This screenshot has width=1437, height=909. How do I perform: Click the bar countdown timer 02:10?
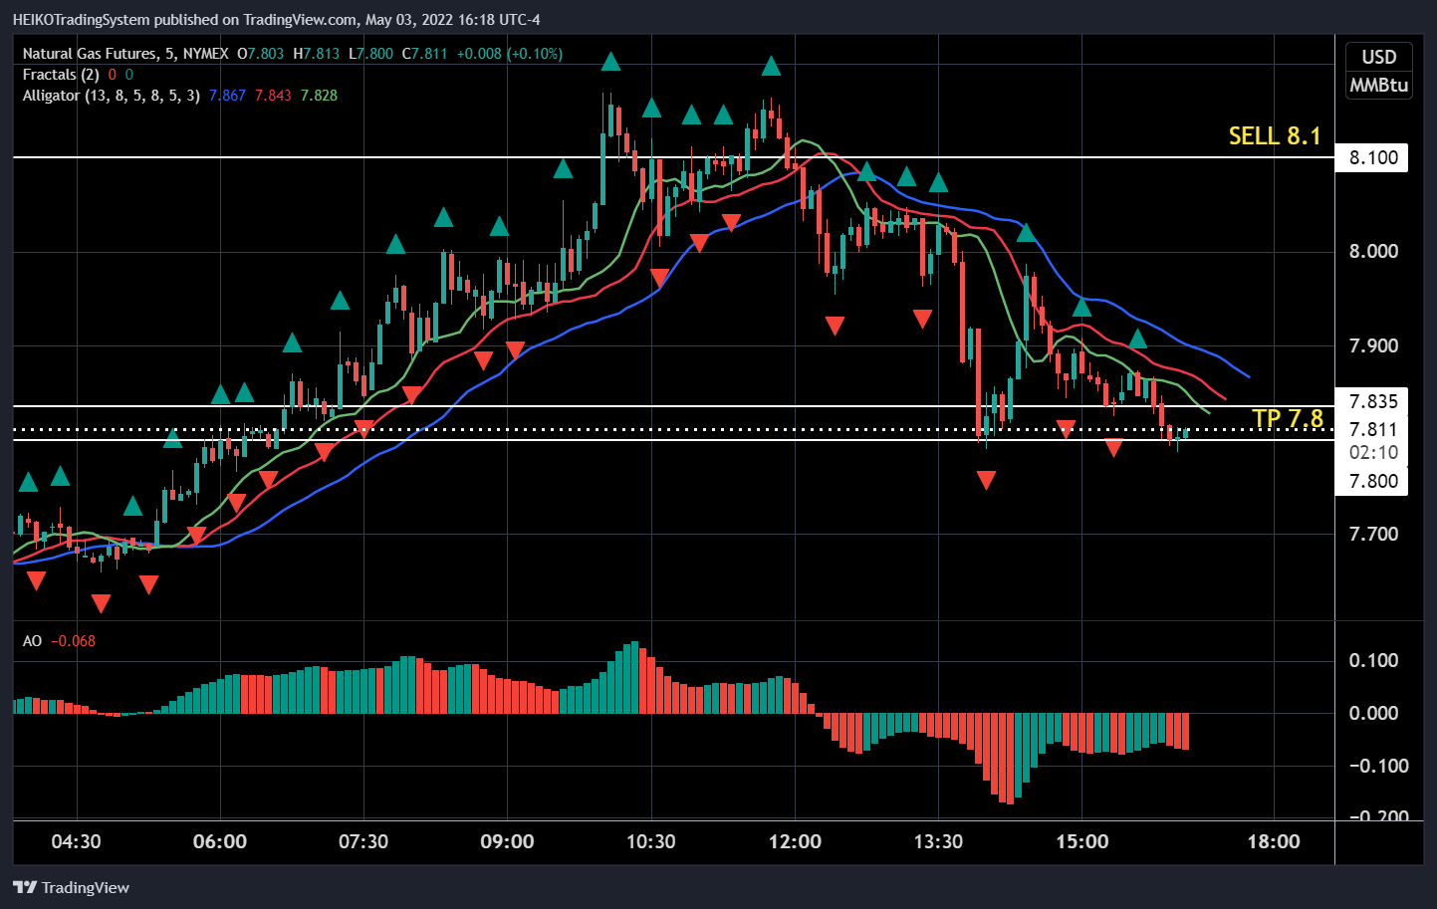1373,452
